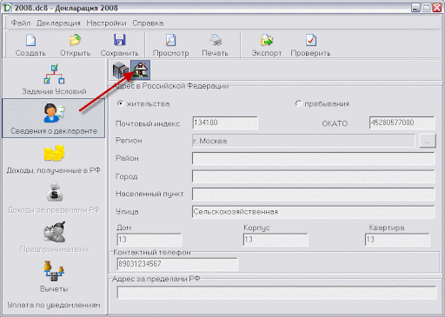
Task: Click the Улица field with Сельскохозяйственная
Action: pyautogui.click(x=314, y=212)
